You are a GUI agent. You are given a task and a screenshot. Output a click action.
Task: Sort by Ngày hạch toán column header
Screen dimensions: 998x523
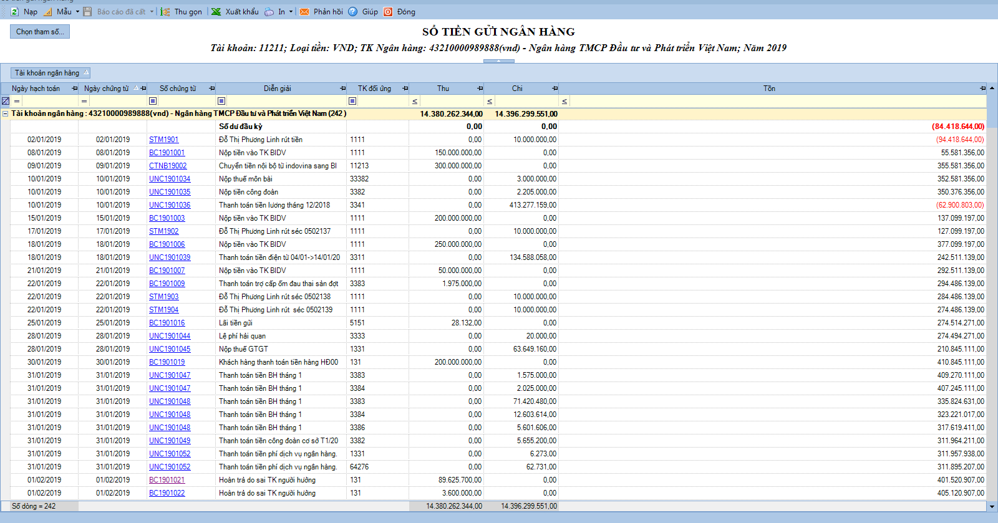tap(36, 89)
